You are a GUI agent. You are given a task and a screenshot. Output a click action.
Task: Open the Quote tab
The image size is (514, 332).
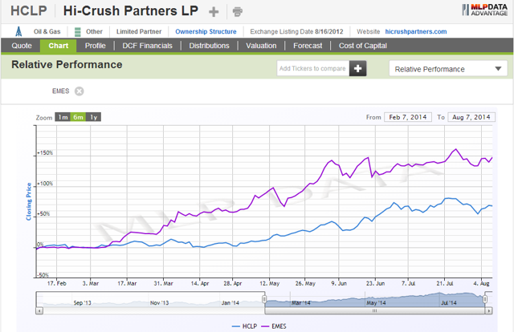[x=22, y=46]
